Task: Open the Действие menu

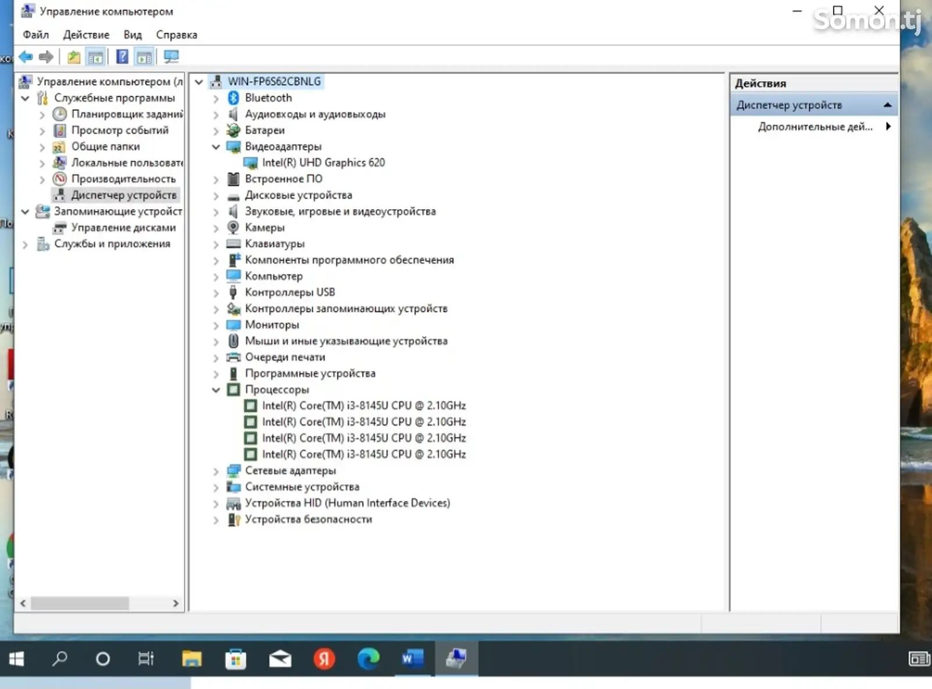Action: [x=86, y=35]
